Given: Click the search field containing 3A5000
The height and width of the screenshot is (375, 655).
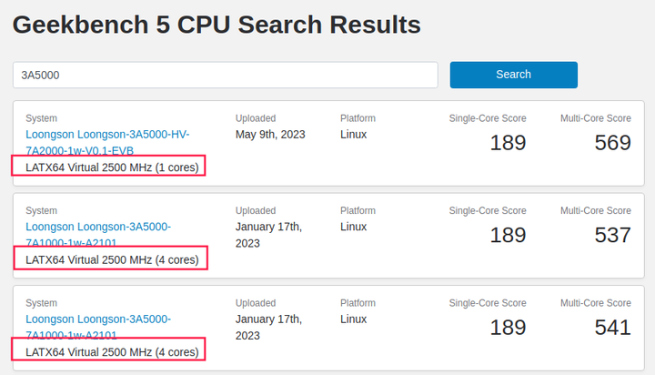Looking at the screenshot, I should pyautogui.click(x=225, y=75).
